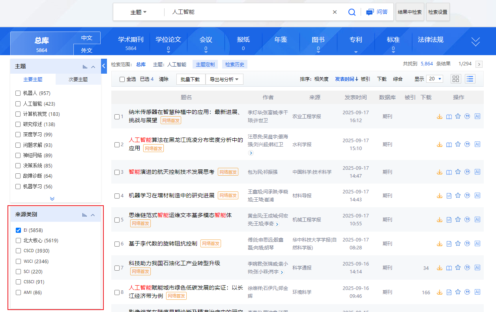
Task: Clear selected items with 清除 button
Action: pyautogui.click(x=164, y=79)
